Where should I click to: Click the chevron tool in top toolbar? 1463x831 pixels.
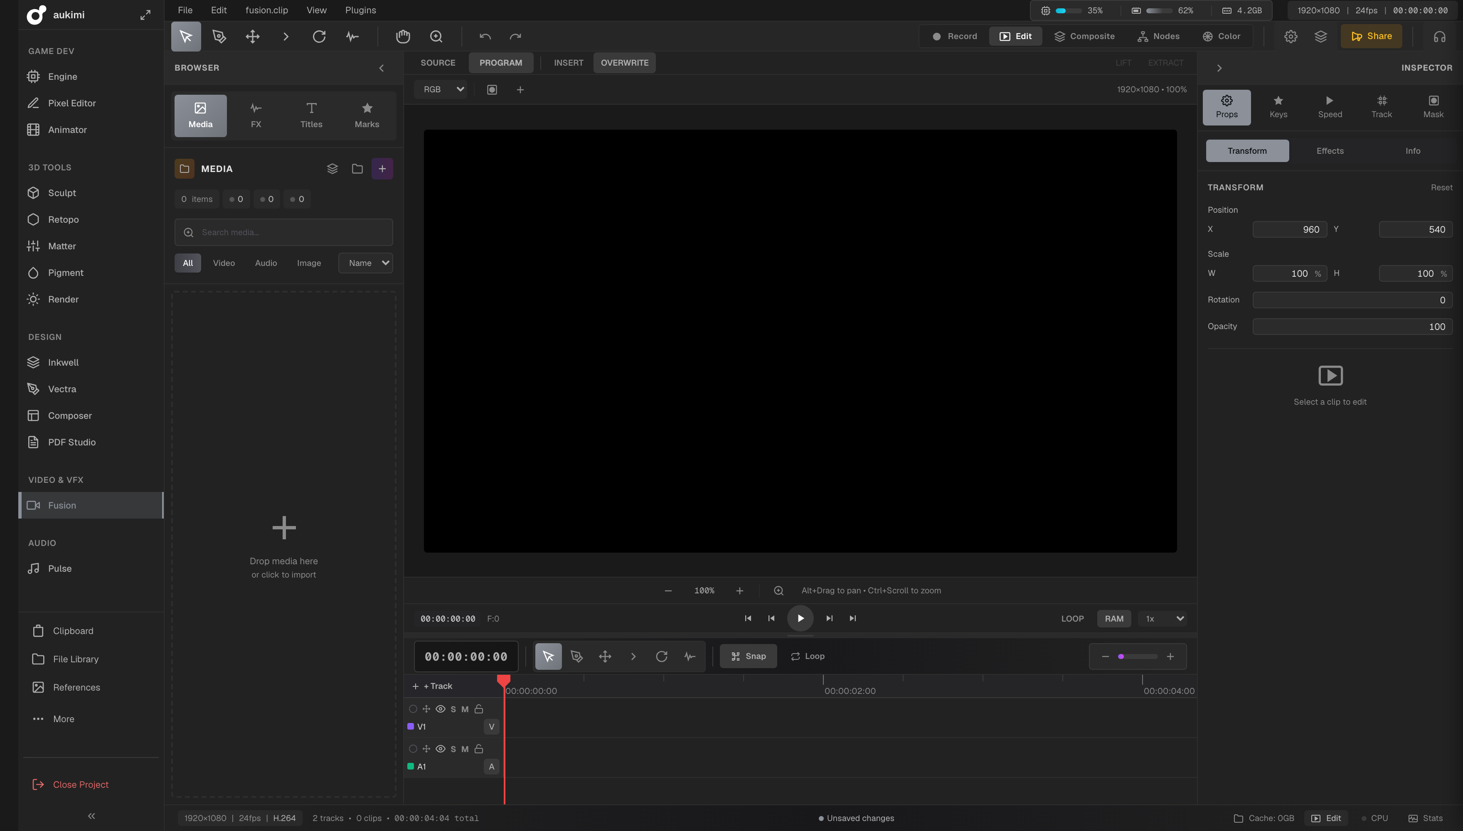tap(286, 37)
